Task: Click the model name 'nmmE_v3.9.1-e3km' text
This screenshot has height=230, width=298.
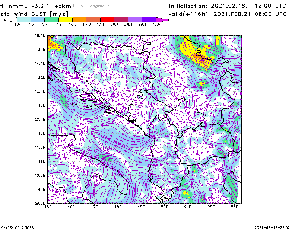Action: 40,6
